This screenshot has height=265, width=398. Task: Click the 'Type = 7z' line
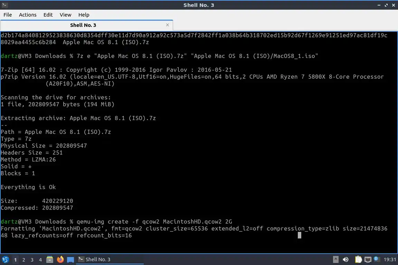16,139
